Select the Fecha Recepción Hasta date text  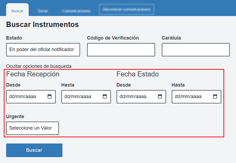[78, 96]
